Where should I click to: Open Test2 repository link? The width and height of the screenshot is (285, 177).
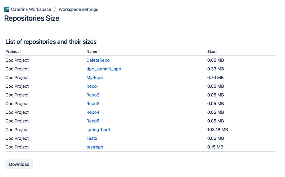point(92,138)
